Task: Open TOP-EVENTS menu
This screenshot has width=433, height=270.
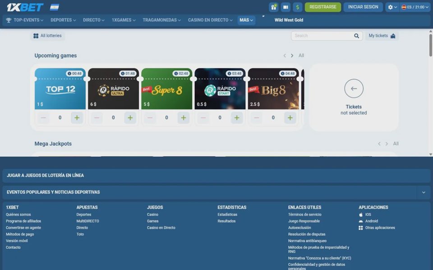Action: (x=25, y=20)
